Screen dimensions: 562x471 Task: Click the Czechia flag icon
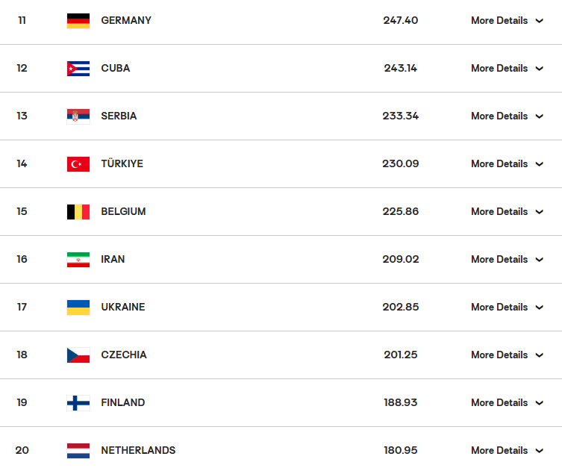click(x=78, y=355)
